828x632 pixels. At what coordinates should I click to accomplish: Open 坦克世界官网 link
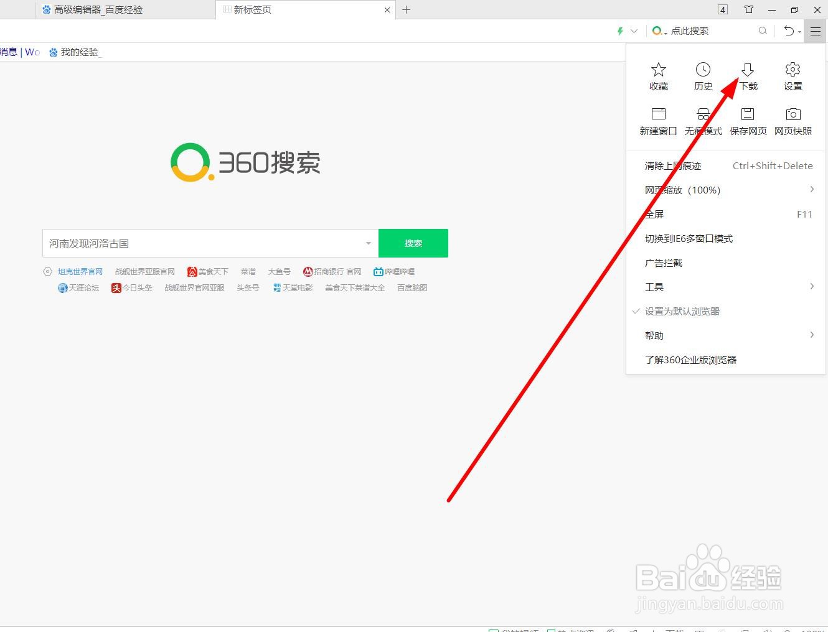click(x=80, y=272)
